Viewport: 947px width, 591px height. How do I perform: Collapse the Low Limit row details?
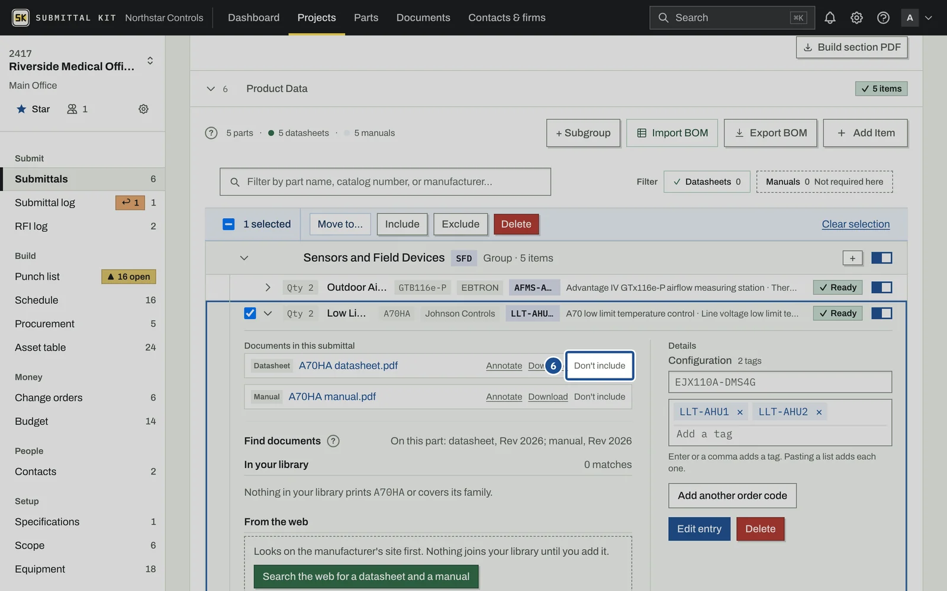pos(268,313)
